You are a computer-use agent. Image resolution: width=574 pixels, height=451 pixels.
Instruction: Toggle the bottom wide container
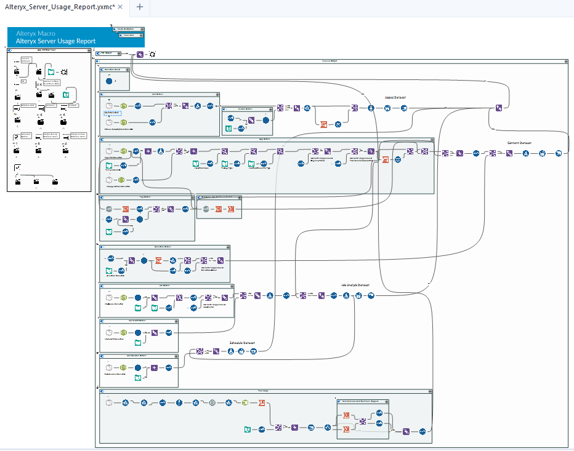point(102,391)
